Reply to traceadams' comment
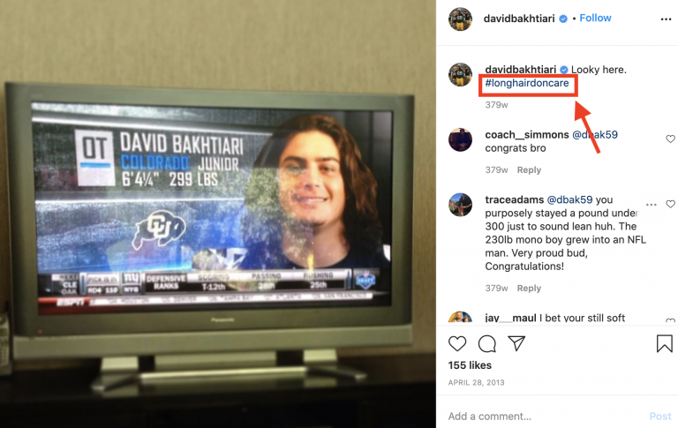The width and height of the screenshot is (678, 428). pyautogui.click(x=529, y=288)
